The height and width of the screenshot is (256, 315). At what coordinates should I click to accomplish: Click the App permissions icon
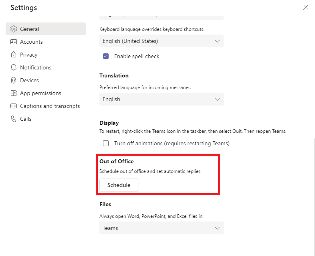[x=14, y=93]
